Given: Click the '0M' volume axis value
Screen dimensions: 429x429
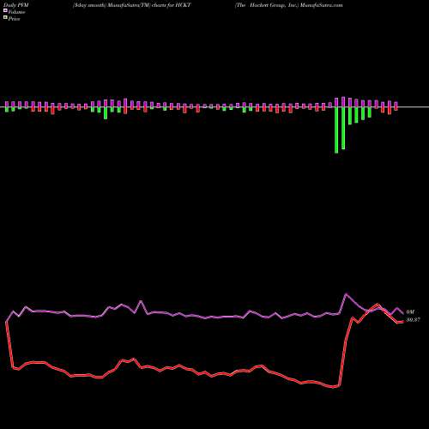Looking at the screenshot, I should coord(410,312).
